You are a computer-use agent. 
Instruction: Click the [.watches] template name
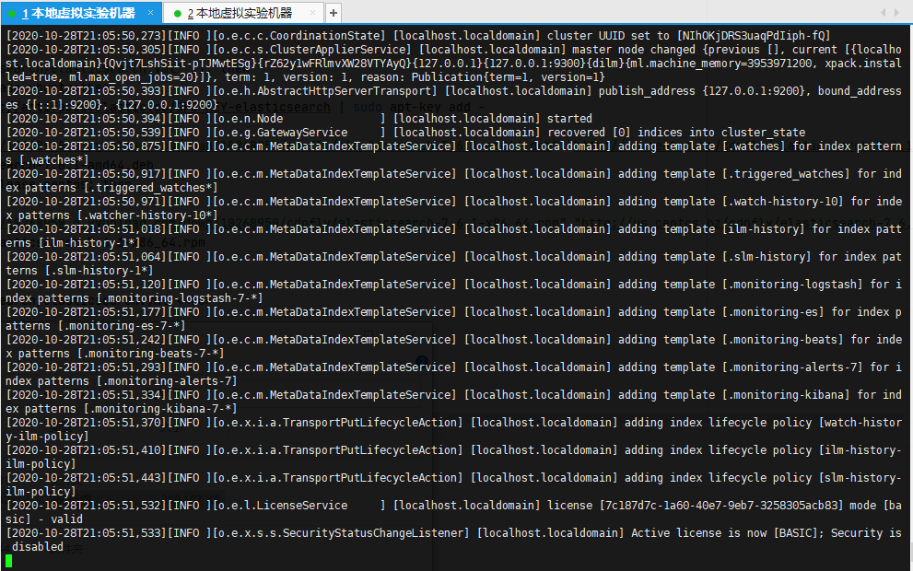(x=754, y=146)
